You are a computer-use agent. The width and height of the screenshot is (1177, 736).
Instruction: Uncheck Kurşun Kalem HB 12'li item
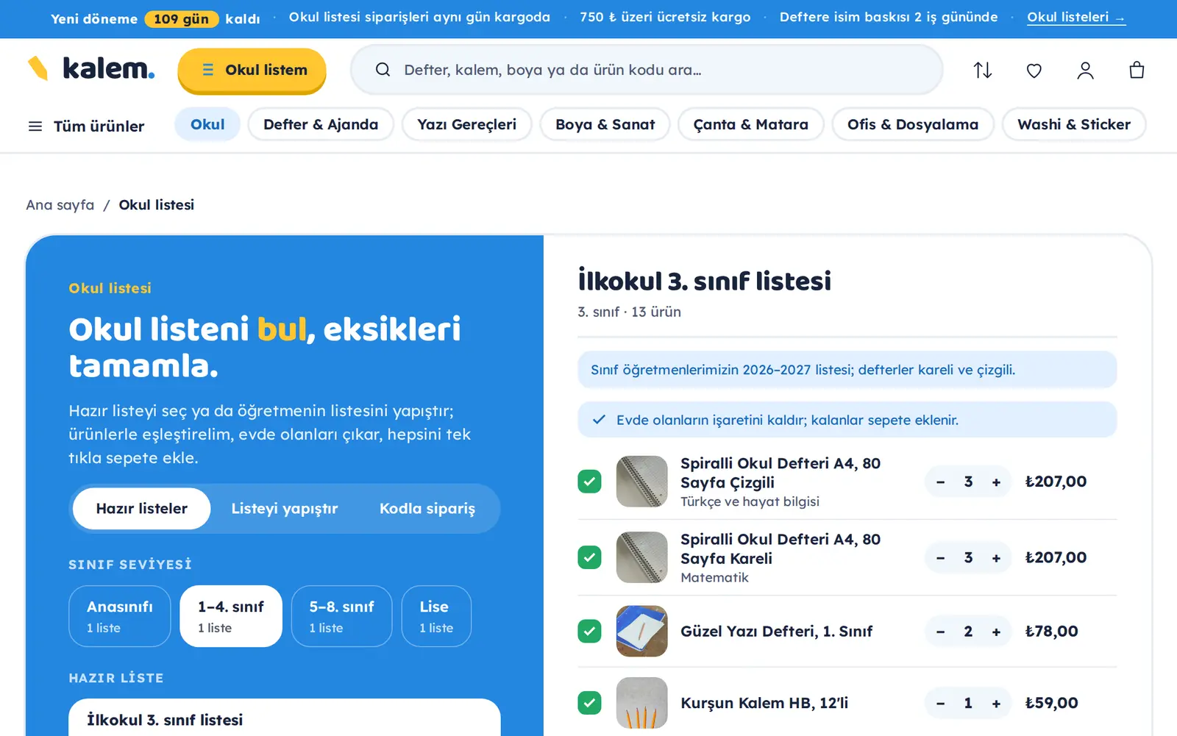click(589, 703)
